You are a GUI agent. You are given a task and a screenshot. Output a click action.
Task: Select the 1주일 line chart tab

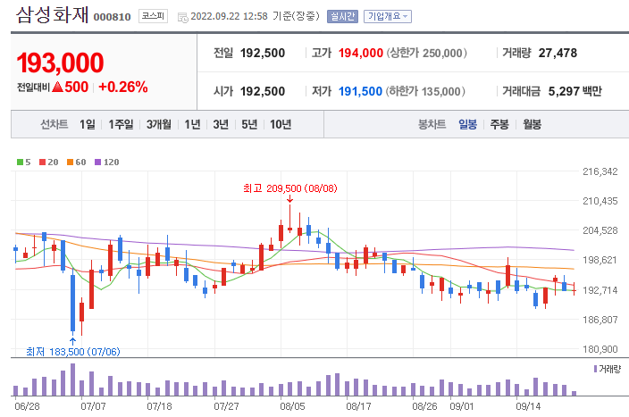click(x=122, y=124)
